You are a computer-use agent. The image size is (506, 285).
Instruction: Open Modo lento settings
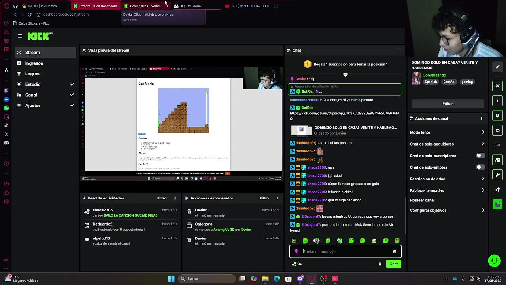pyautogui.click(x=447, y=133)
